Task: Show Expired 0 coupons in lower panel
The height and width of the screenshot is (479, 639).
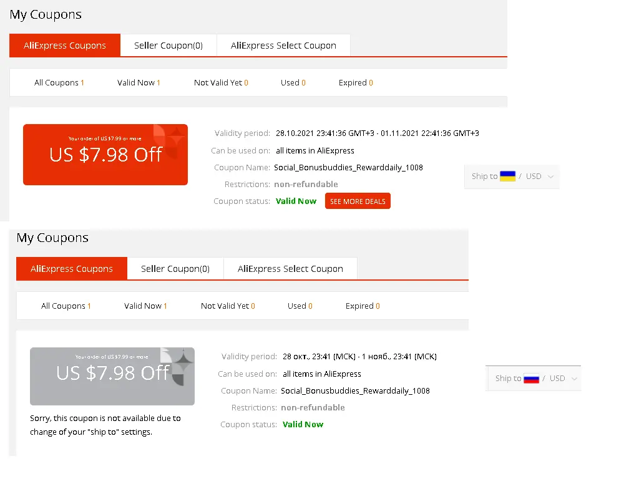Action: [363, 306]
